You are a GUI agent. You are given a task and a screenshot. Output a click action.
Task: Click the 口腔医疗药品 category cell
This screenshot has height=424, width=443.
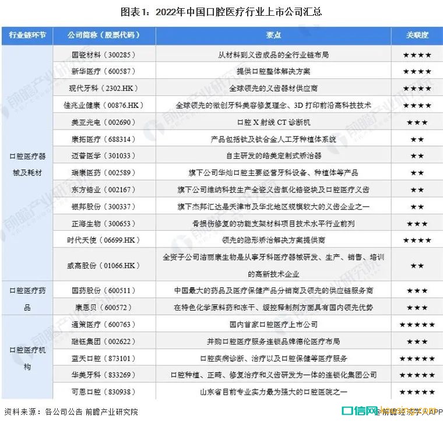(27, 298)
